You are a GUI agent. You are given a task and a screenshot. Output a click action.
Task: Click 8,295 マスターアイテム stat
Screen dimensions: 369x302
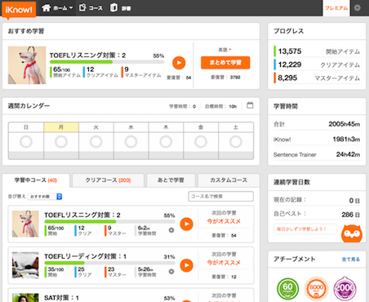point(317,78)
